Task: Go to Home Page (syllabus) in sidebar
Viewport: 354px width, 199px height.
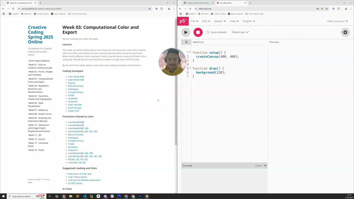Action: click(x=39, y=61)
